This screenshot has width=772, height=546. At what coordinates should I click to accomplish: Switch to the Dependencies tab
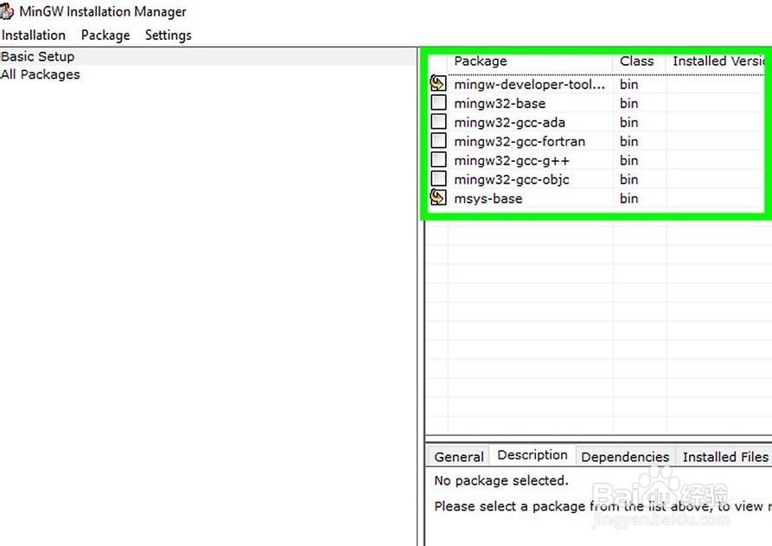(625, 457)
